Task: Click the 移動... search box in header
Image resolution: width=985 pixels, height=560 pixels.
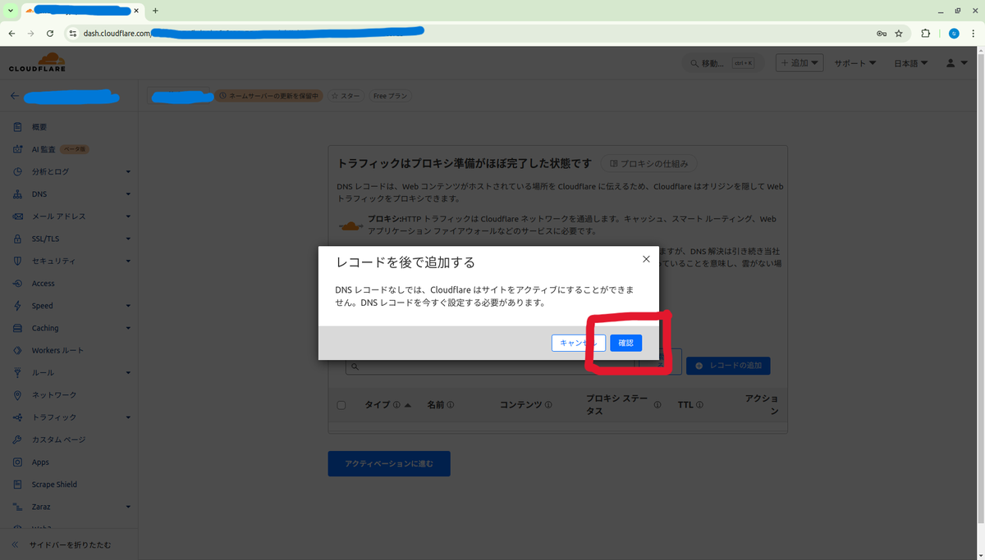Action: (x=723, y=63)
